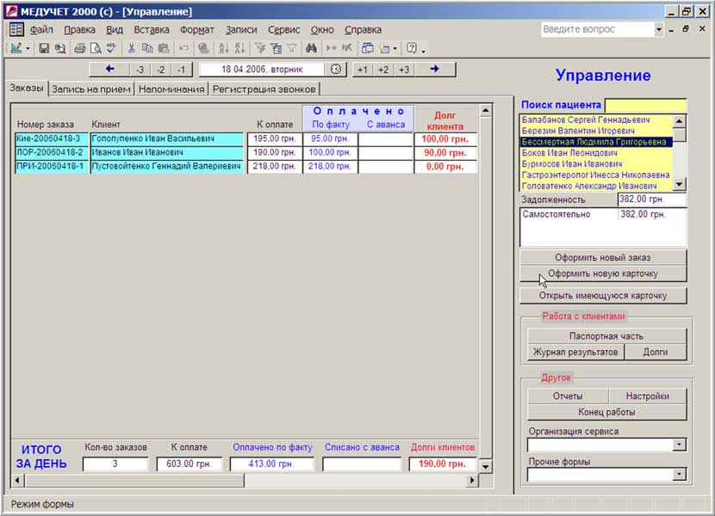Screen dimensions: 715x516
Task: Switch to the Регистрация звонков tab
Action: click(x=264, y=89)
